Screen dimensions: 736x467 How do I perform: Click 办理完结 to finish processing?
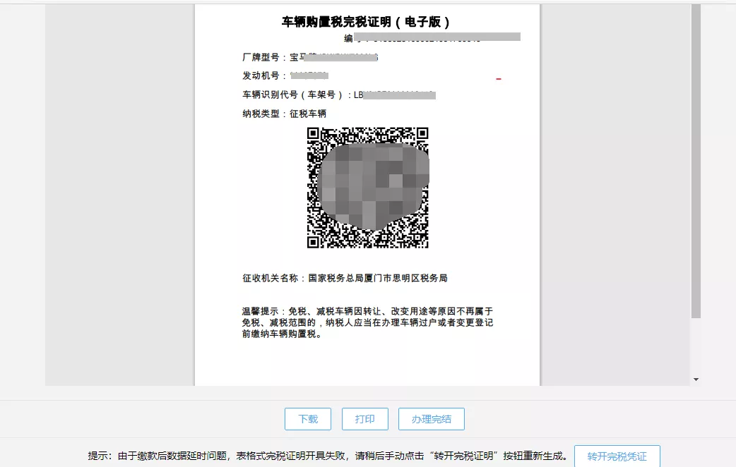[430, 418]
